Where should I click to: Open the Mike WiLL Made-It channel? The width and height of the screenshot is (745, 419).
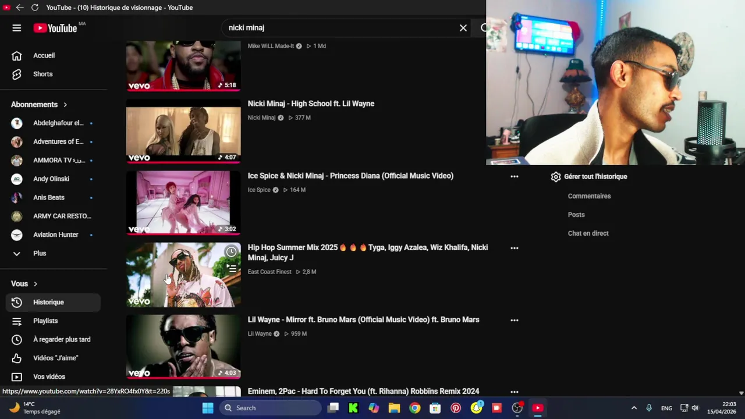pos(271,46)
